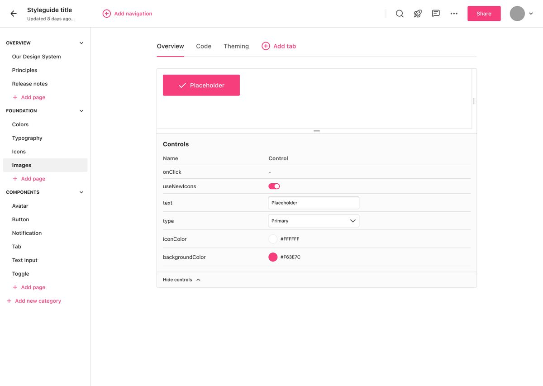Click the pink backgroundColor swatch
Image resolution: width=543 pixels, height=386 pixels.
coord(273,257)
